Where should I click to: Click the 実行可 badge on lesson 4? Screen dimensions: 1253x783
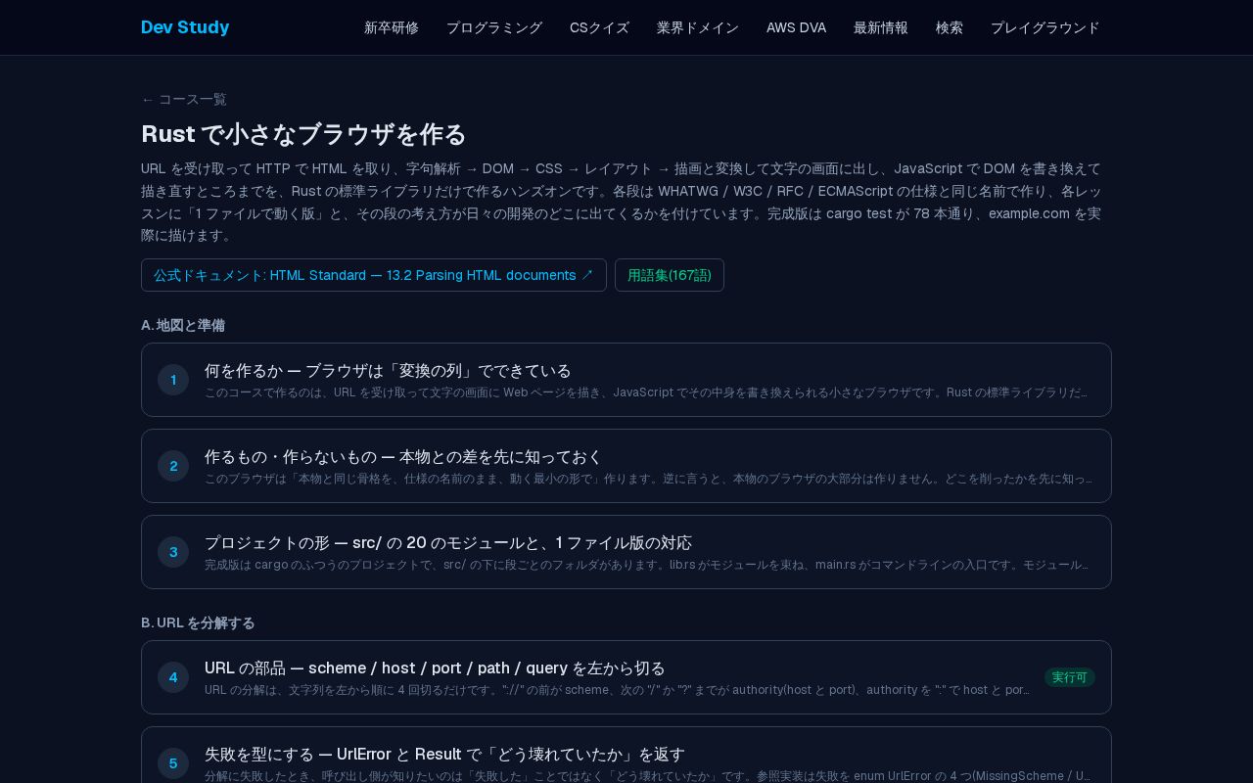tap(1070, 677)
